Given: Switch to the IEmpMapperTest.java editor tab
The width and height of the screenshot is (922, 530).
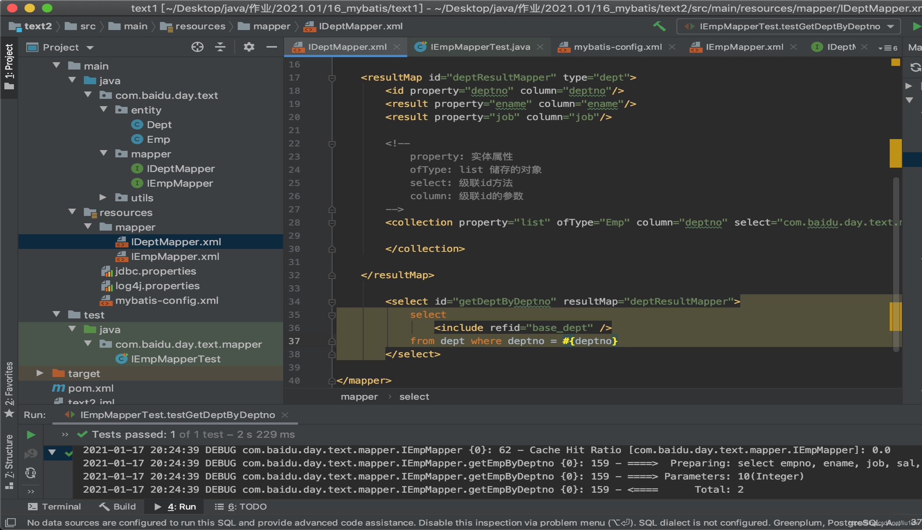Looking at the screenshot, I should tap(479, 47).
